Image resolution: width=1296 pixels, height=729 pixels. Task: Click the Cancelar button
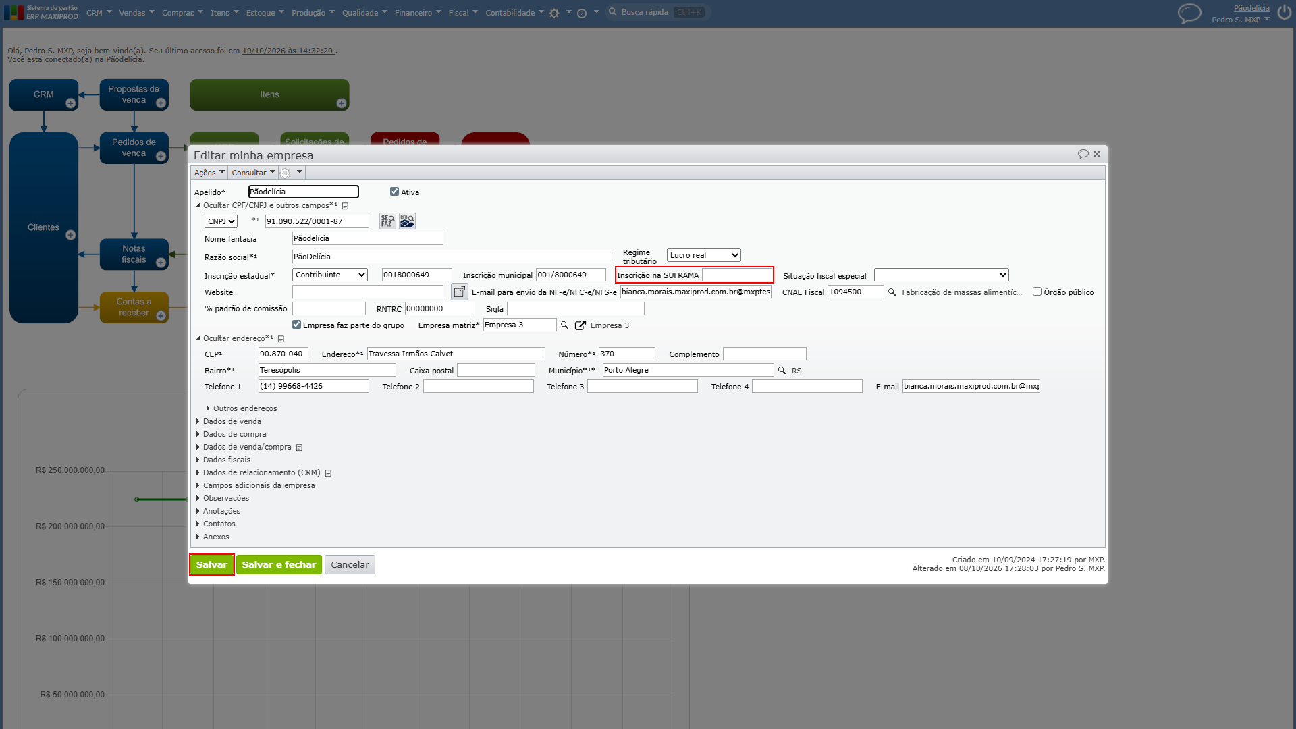(350, 565)
